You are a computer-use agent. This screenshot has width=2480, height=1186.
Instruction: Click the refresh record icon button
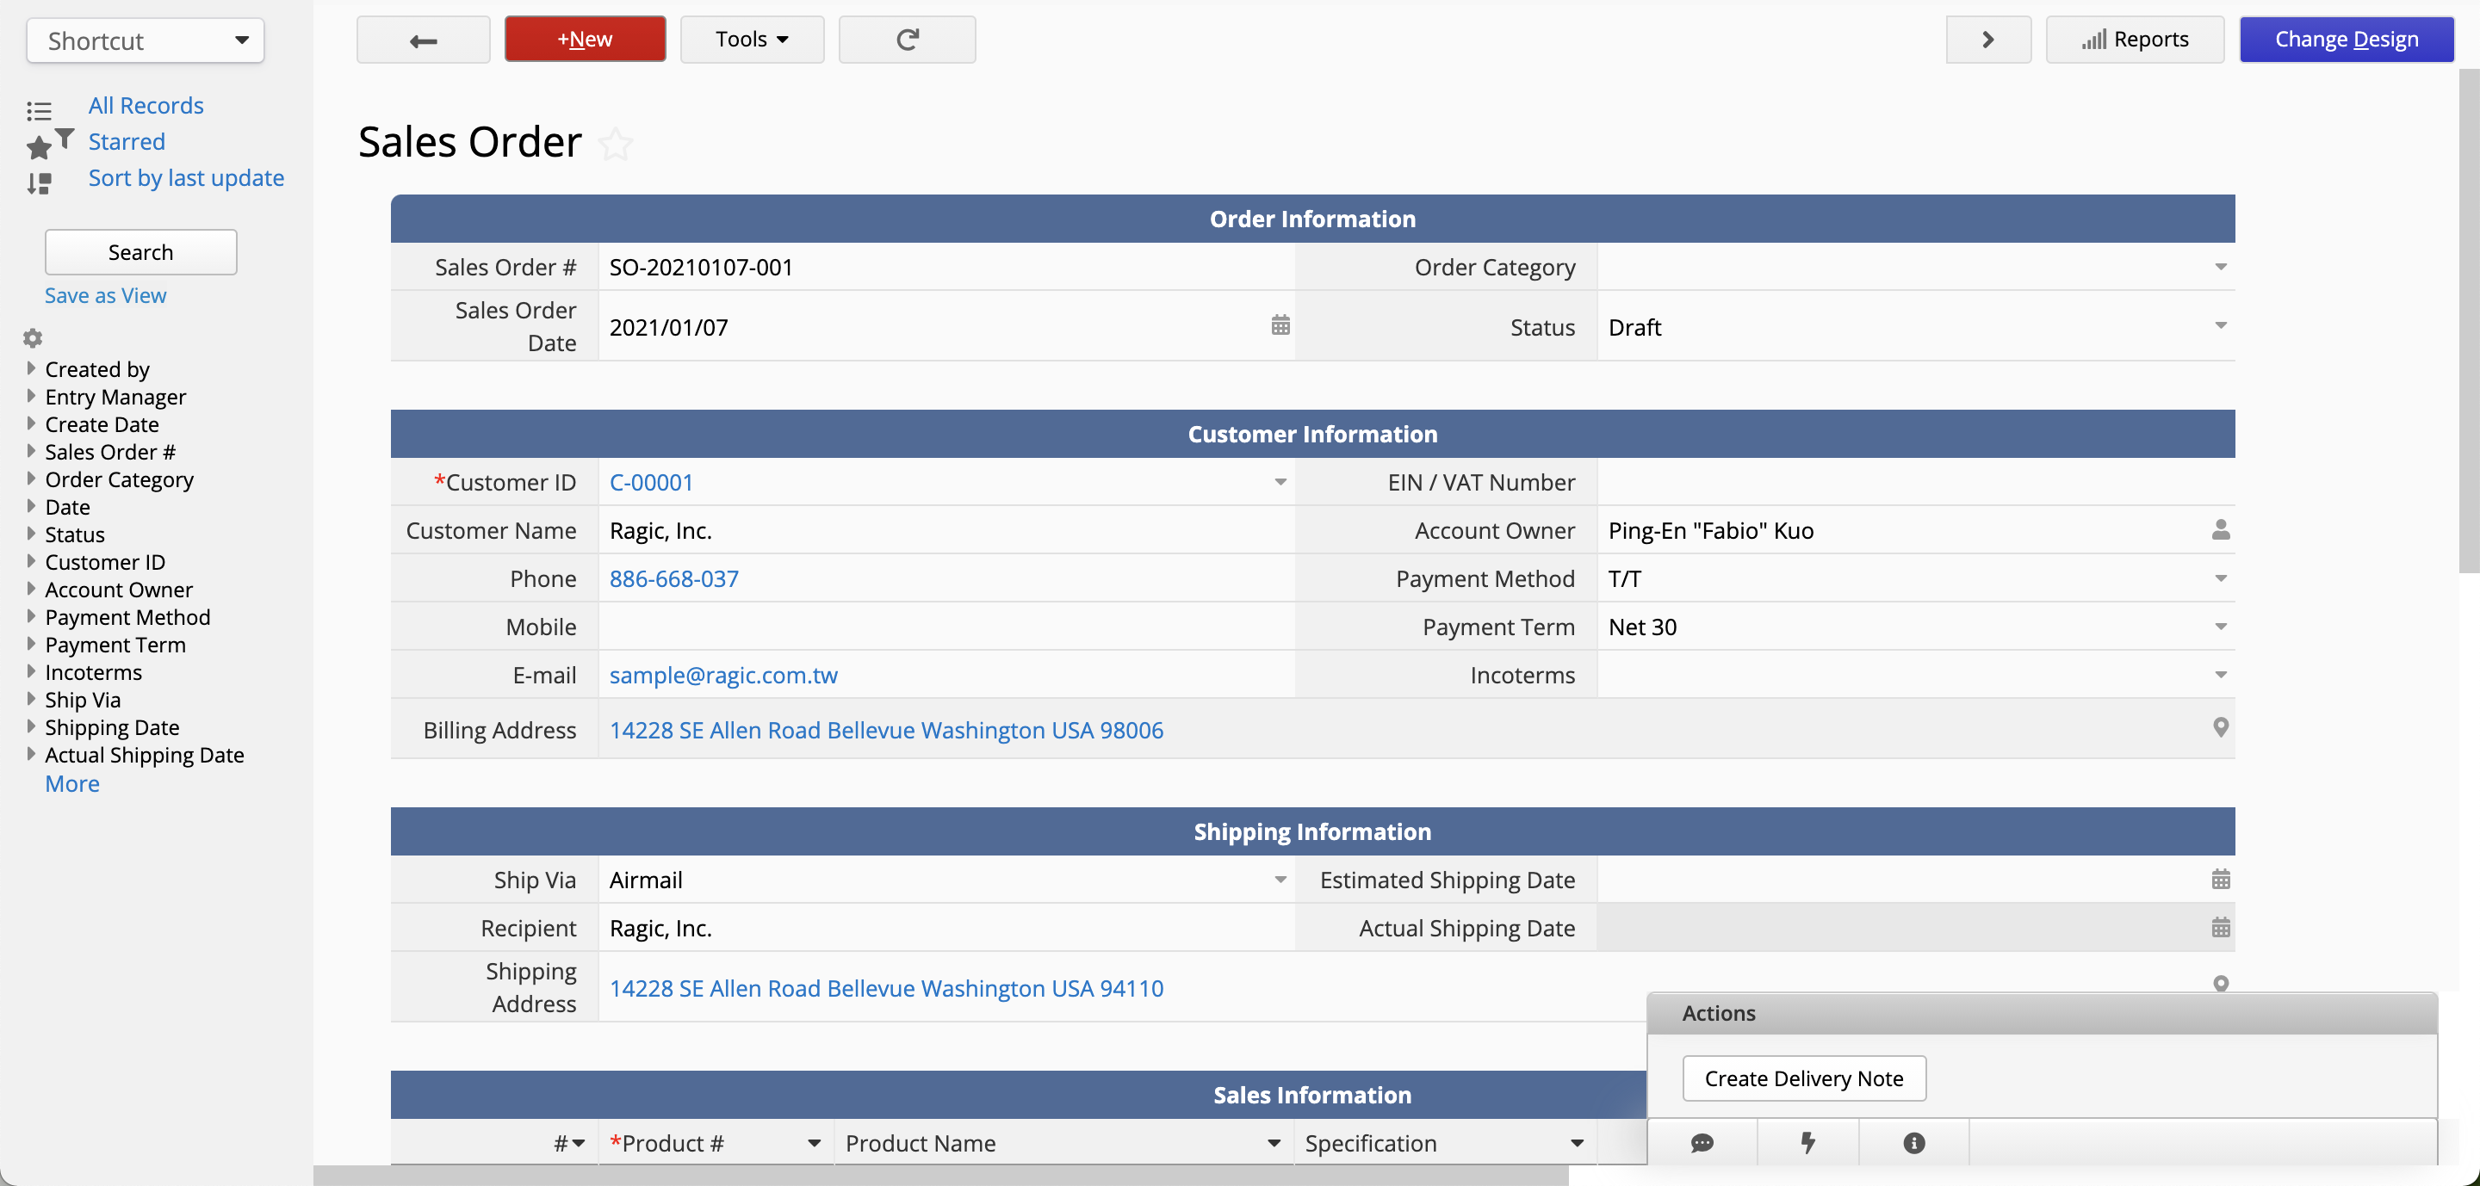click(906, 40)
